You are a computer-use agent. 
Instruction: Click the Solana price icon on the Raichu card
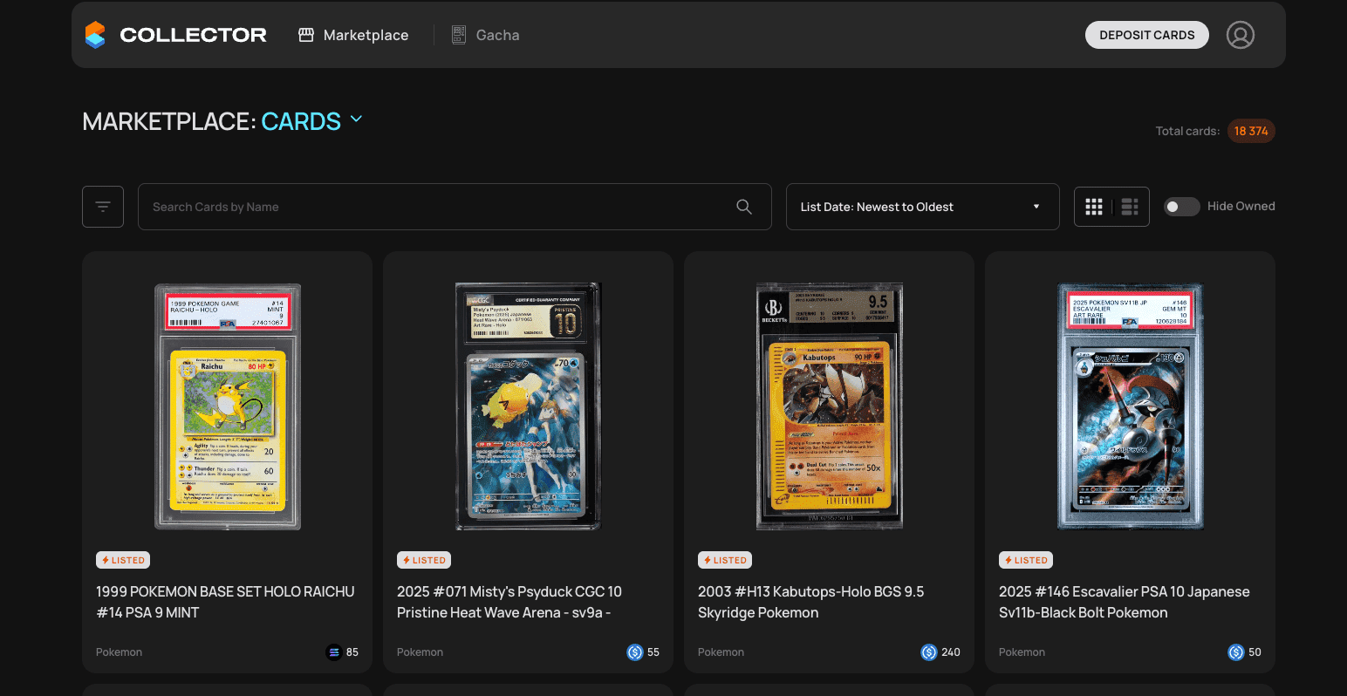click(334, 652)
